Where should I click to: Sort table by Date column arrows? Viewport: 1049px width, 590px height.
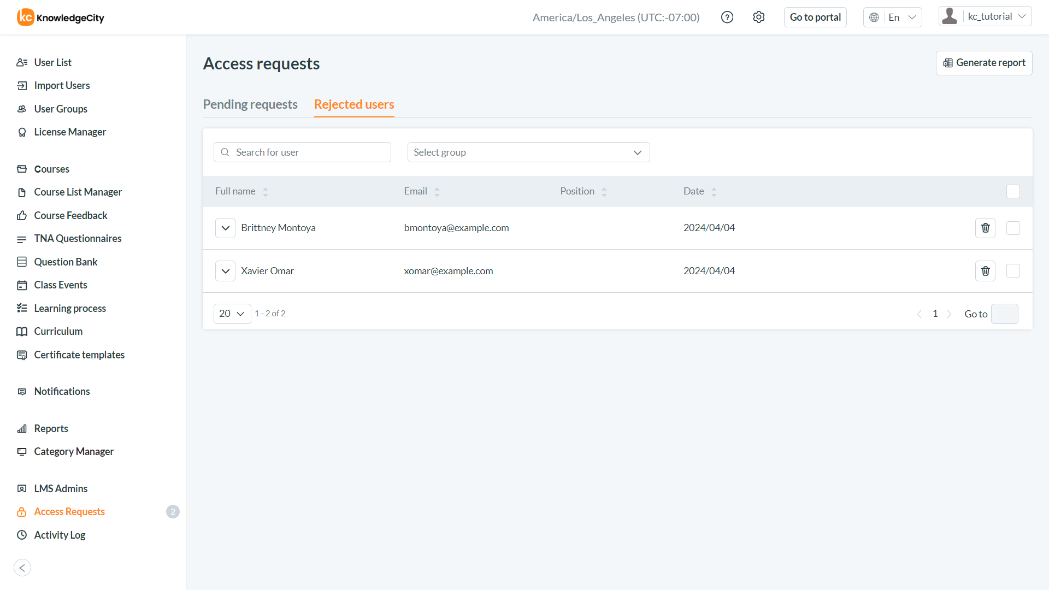714,192
